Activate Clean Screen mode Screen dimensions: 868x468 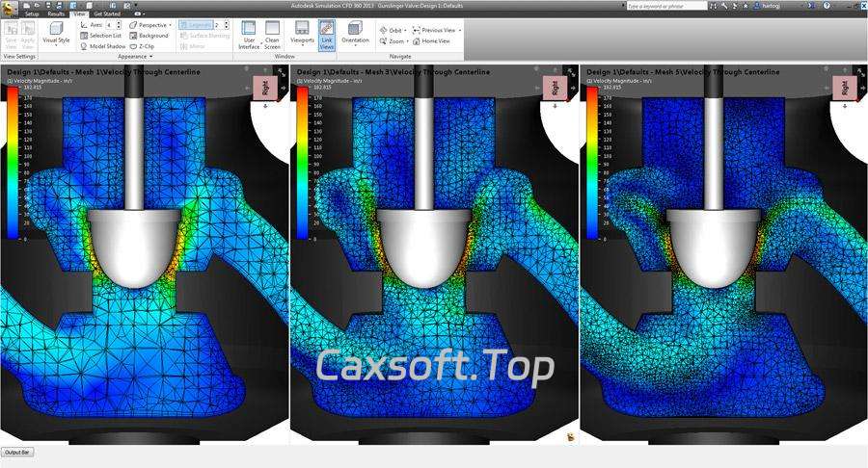272,35
